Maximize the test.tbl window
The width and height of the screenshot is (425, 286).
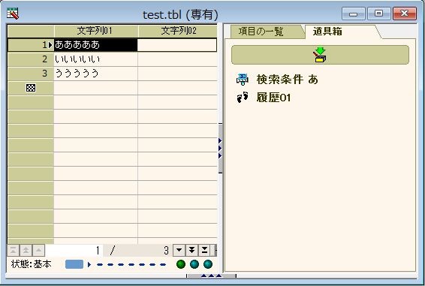[378, 14]
